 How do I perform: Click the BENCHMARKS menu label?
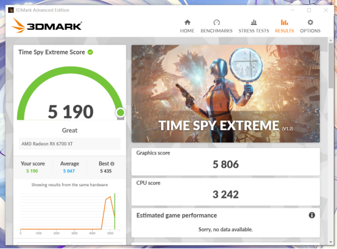click(x=216, y=31)
